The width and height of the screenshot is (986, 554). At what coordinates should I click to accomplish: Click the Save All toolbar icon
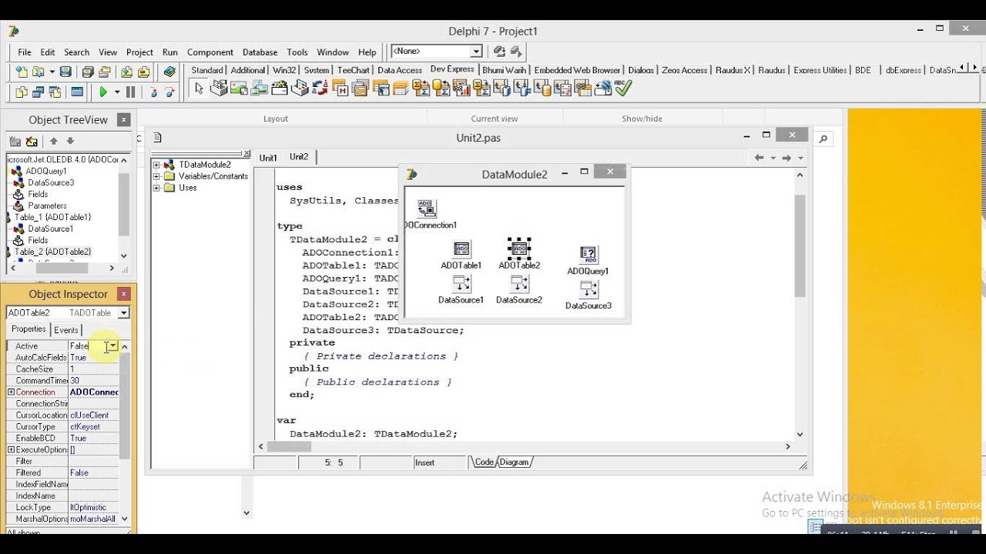88,72
